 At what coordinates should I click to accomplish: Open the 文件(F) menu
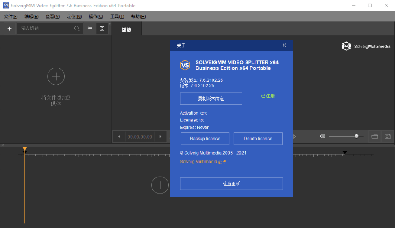(11, 17)
